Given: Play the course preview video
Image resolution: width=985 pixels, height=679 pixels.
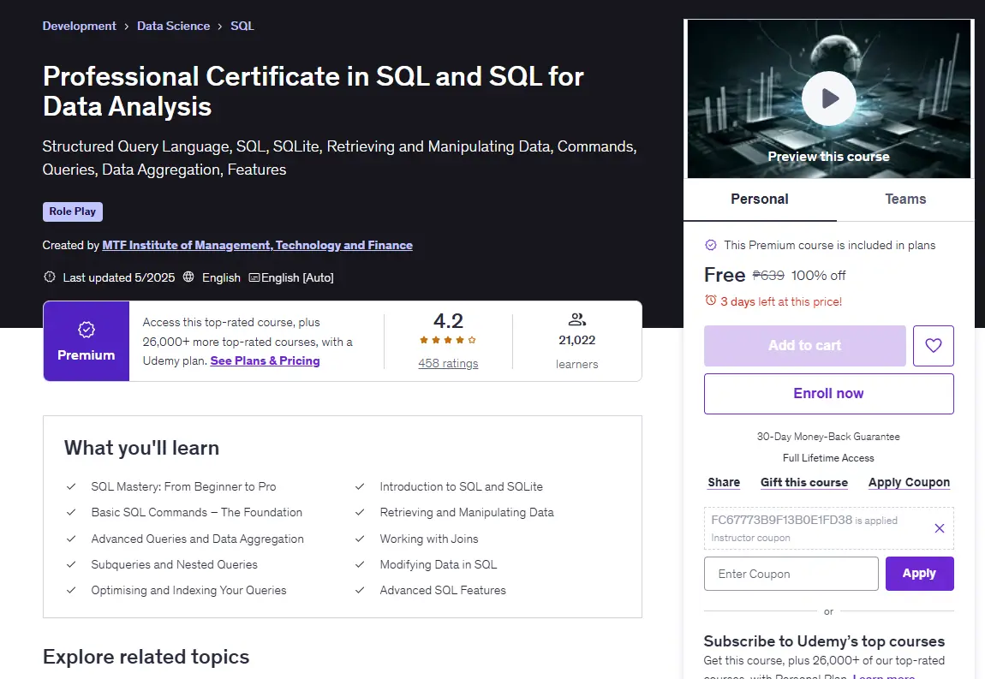Looking at the screenshot, I should tap(828, 98).
